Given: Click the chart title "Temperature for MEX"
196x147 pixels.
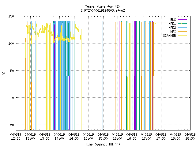Looking at the screenshot, I should point(103,6).
